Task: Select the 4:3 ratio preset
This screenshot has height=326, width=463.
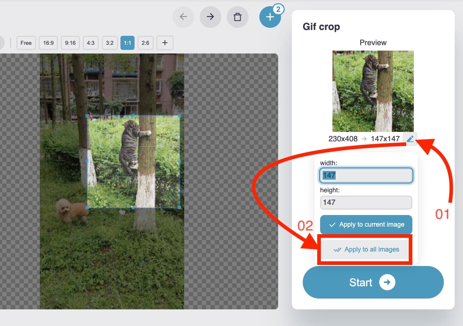Action: (x=90, y=43)
